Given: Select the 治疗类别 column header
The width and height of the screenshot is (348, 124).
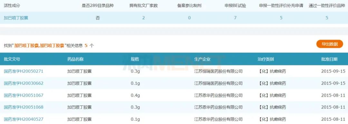Looking at the screenshot, I should (266, 59).
